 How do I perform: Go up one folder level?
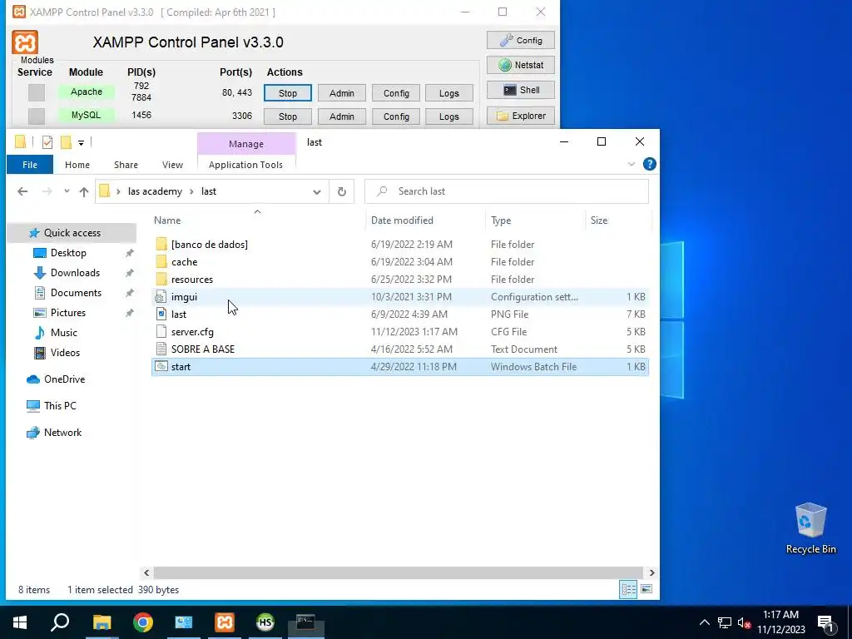(84, 191)
